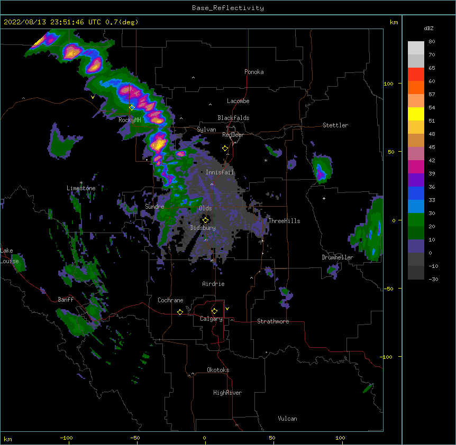456x445 pixels.
Task: Click the Base_Reflectivity title
Action: tap(228, 8)
